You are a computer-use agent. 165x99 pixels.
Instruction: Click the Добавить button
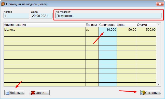click(x=15, y=93)
